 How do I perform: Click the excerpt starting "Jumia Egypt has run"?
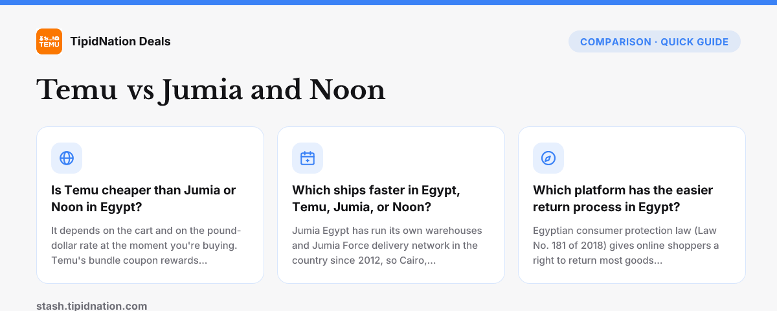(388, 246)
